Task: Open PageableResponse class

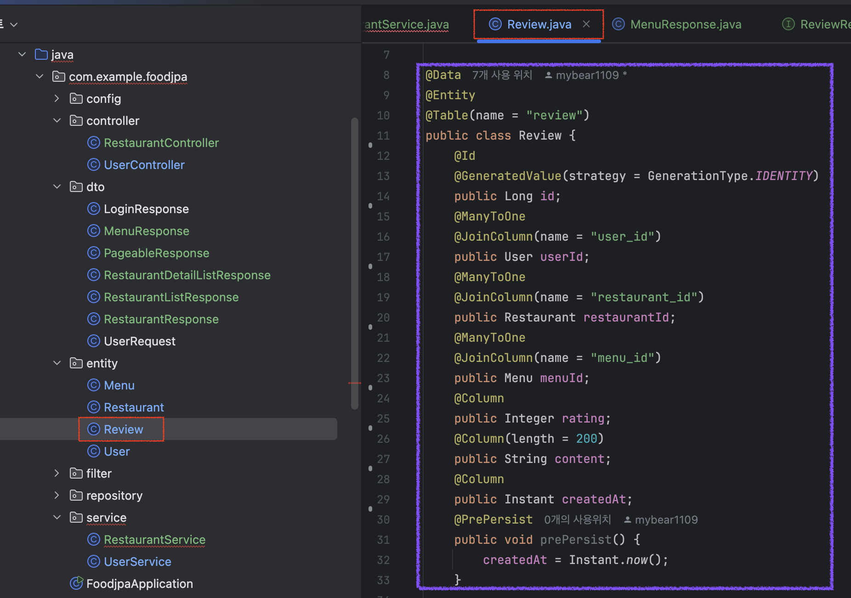Action: click(156, 253)
